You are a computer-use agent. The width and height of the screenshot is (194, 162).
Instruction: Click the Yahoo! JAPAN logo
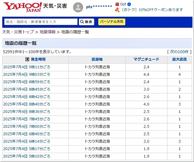tap(23, 7)
